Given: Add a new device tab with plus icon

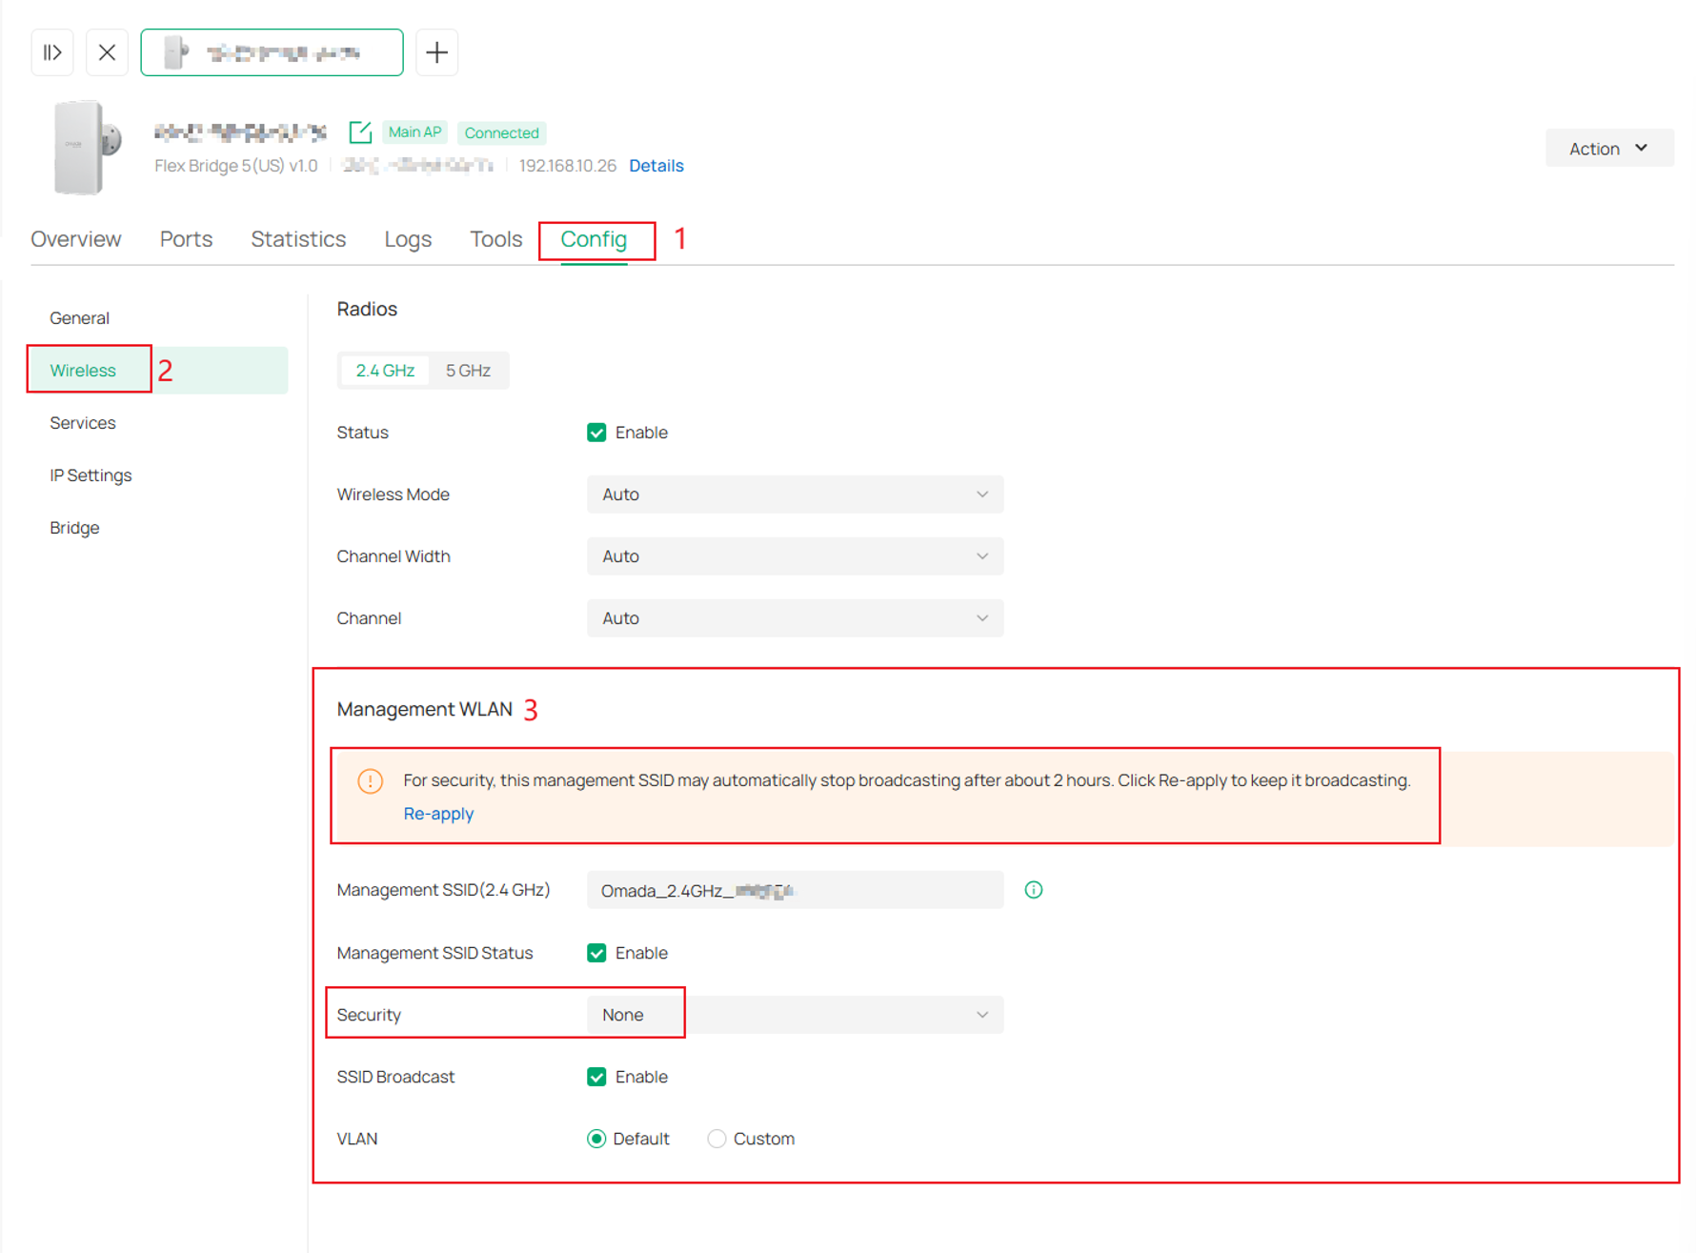Looking at the screenshot, I should (x=436, y=52).
